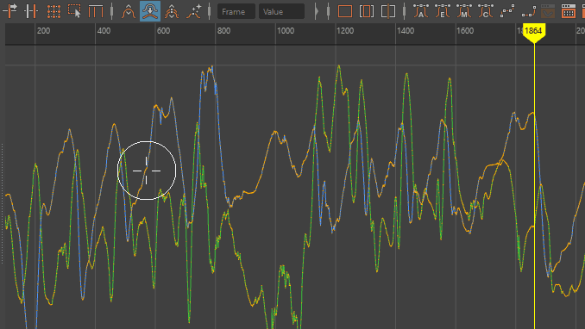
Task: Select the Smear curve sculpting tool
Action: click(x=172, y=11)
